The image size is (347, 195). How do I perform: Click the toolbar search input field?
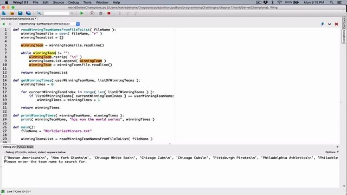pos(56,14)
